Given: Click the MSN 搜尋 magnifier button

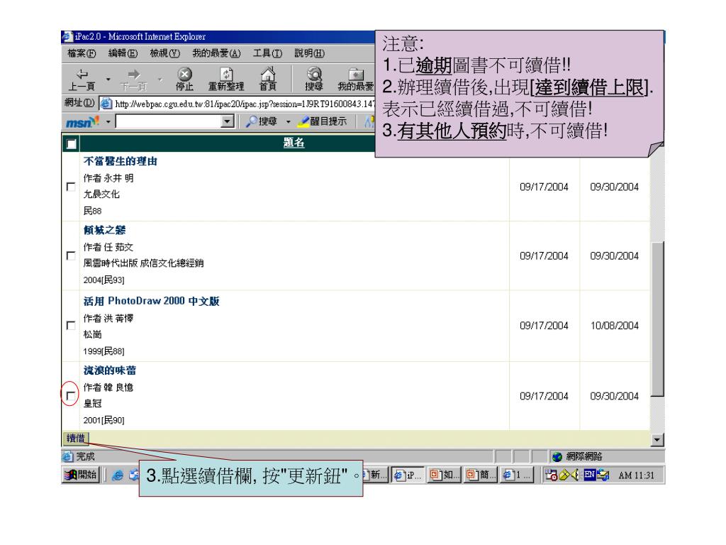Looking at the screenshot, I should [262, 121].
